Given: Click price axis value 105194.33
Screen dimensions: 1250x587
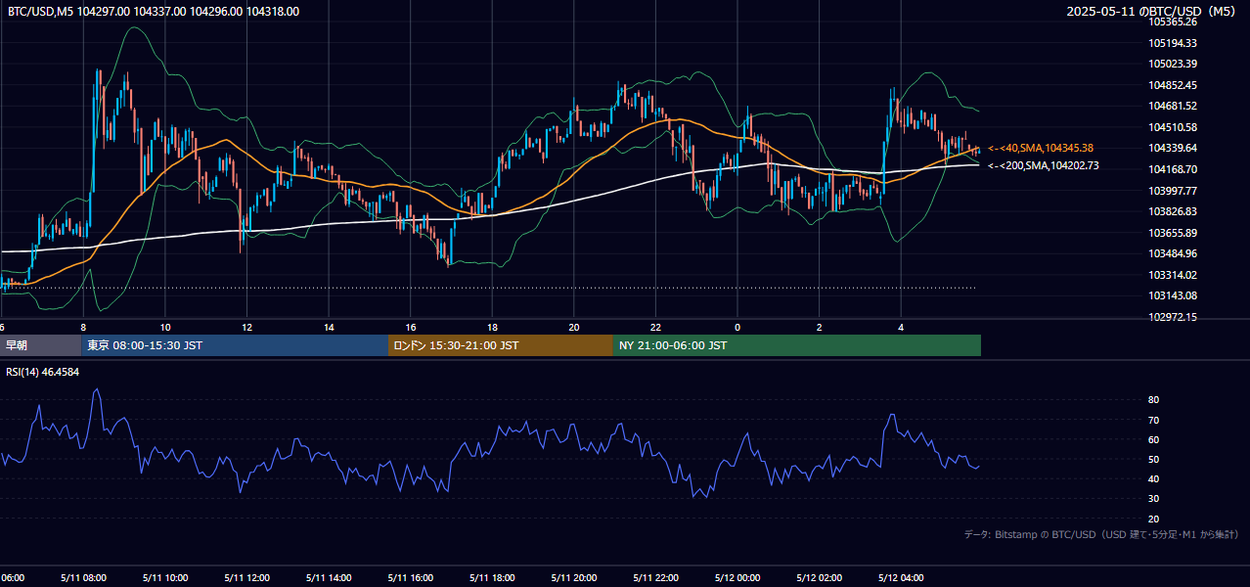Looking at the screenshot, I should [1174, 43].
